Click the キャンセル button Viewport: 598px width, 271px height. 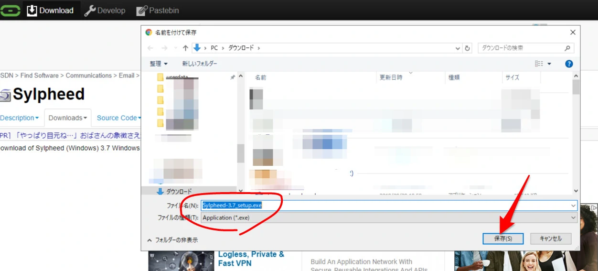550,238
